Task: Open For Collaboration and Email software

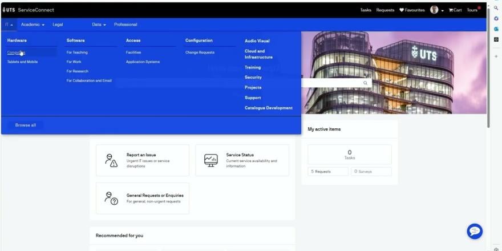Action: [89, 80]
